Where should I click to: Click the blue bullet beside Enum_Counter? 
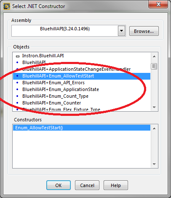tap(17, 103)
